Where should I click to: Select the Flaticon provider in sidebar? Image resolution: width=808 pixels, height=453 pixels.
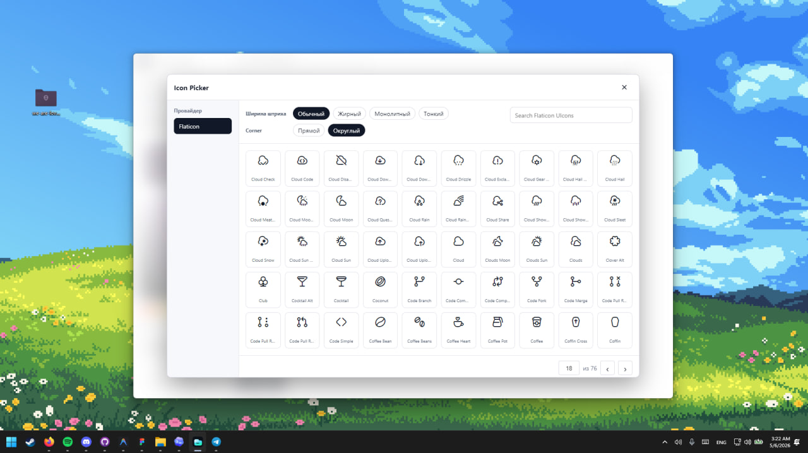pyautogui.click(x=203, y=126)
